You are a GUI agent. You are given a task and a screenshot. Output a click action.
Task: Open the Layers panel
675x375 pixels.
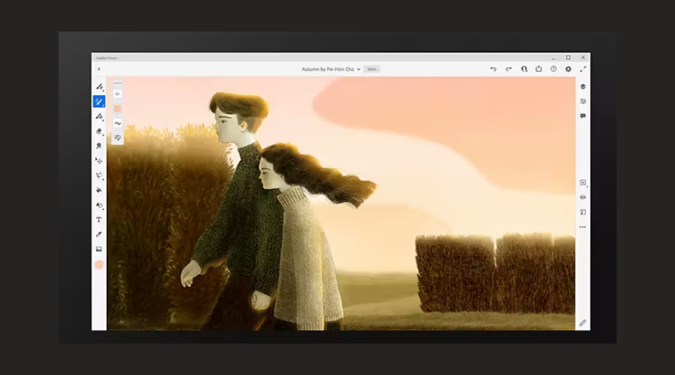(x=583, y=86)
